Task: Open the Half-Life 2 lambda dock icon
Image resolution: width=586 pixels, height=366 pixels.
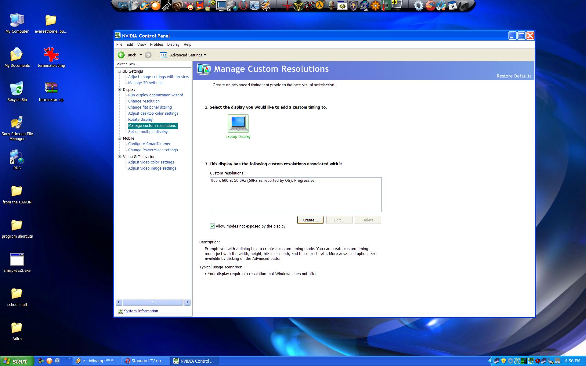Action: 320,5
